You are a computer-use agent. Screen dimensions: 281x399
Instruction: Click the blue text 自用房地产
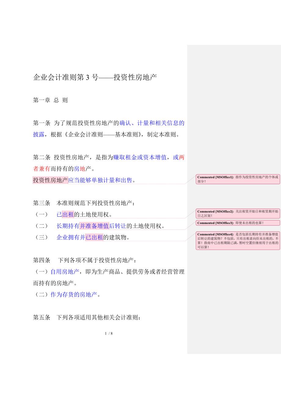(65, 272)
